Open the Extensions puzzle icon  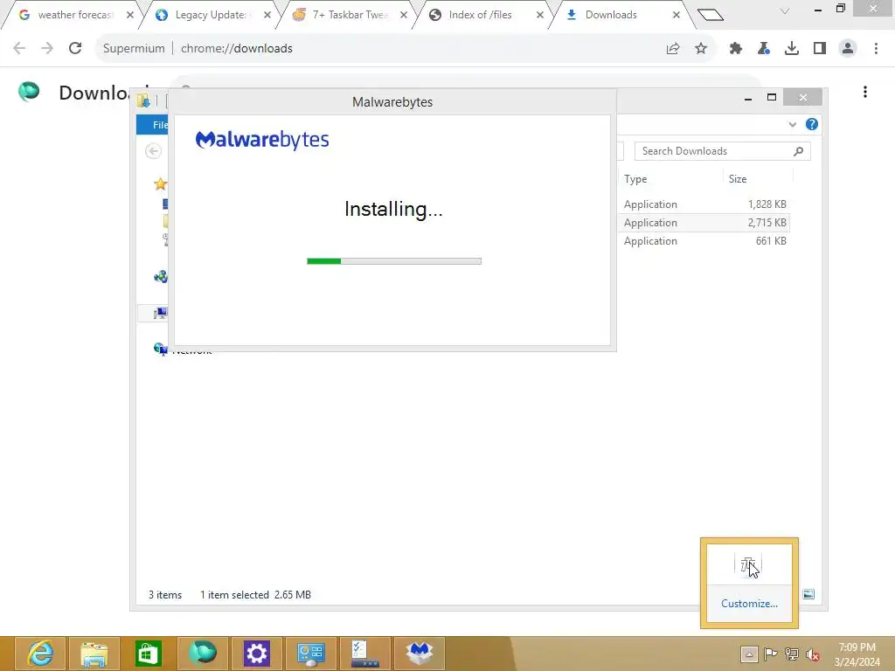[736, 49]
